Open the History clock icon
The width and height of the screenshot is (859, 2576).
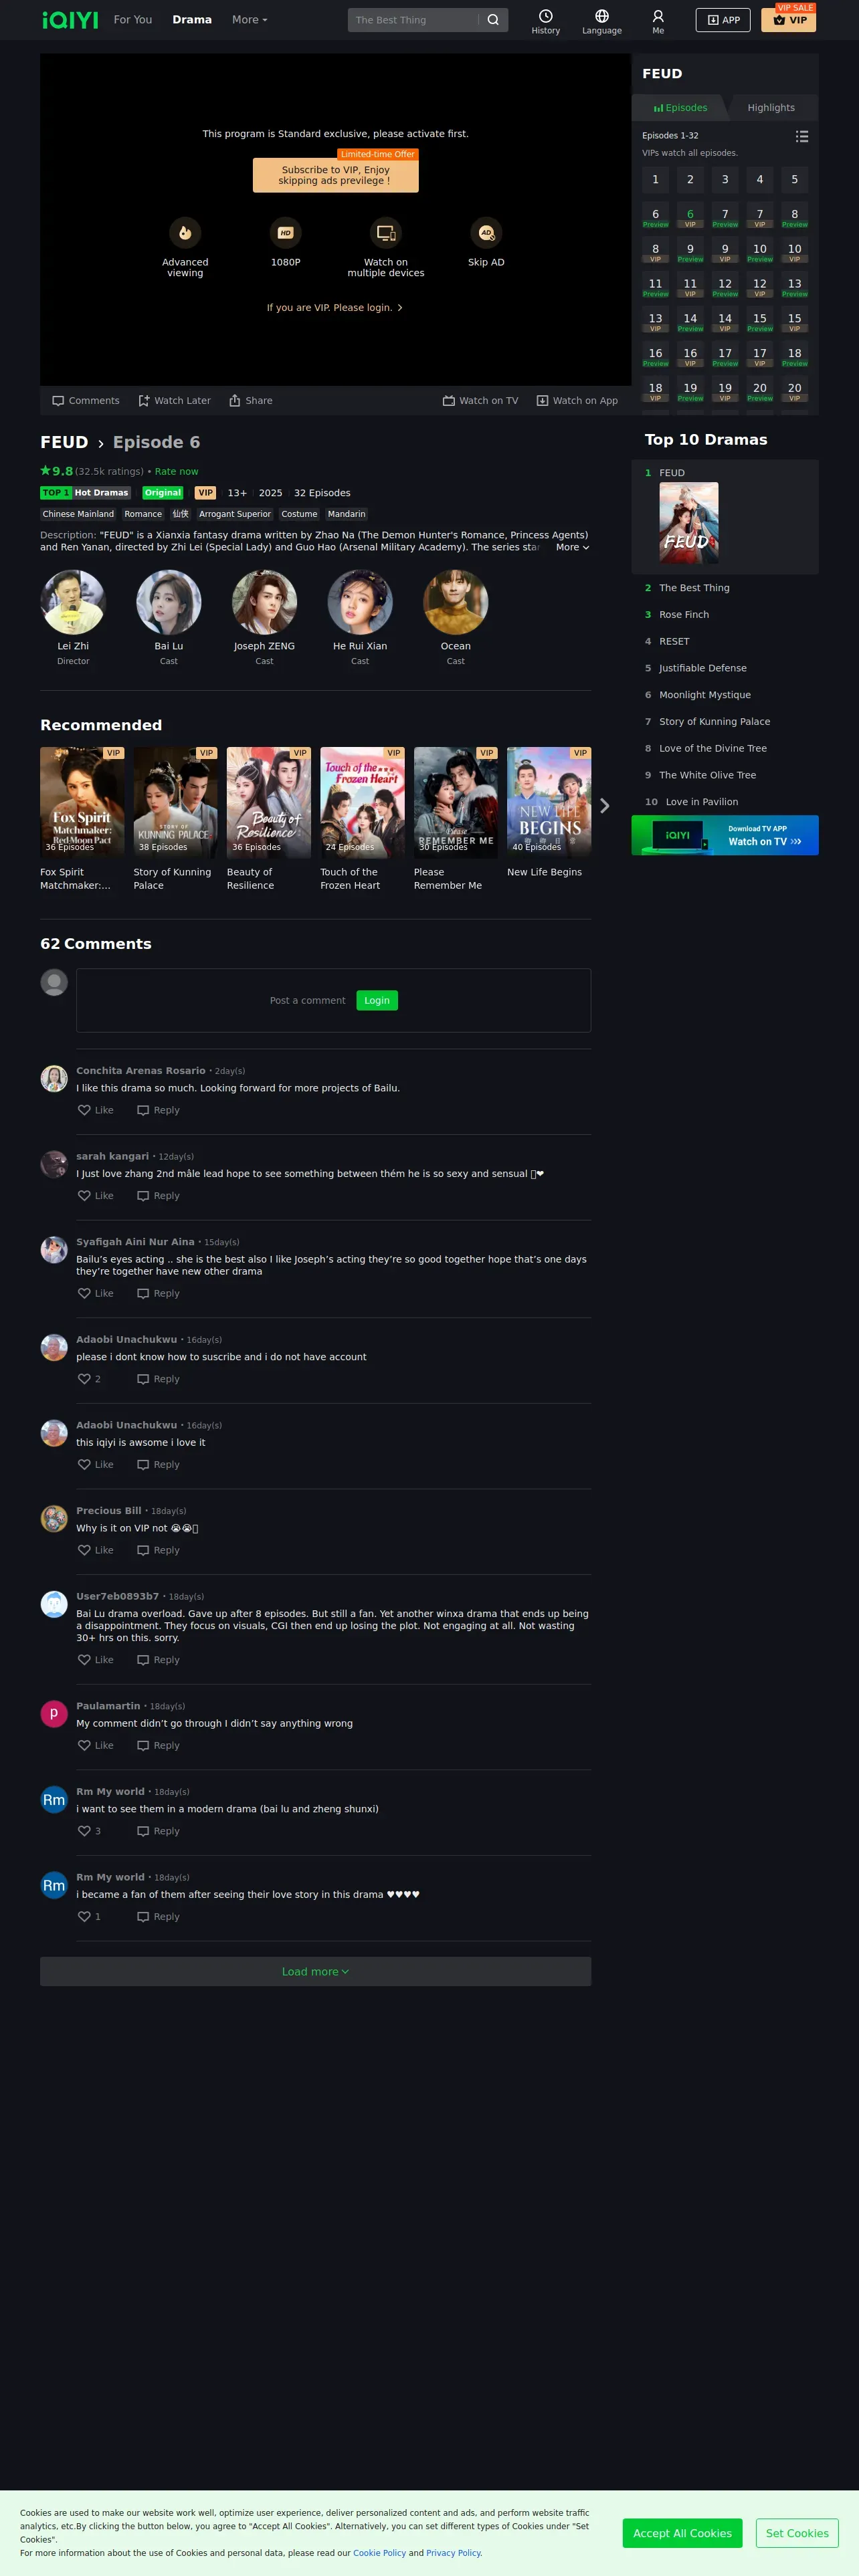click(x=545, y=16)
